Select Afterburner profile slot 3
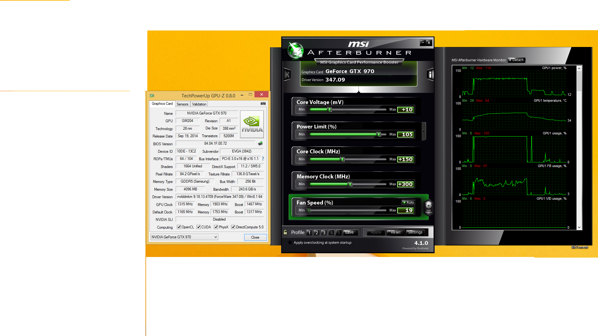598x336 pixels. pyautogui.click(x=324, y=232)
